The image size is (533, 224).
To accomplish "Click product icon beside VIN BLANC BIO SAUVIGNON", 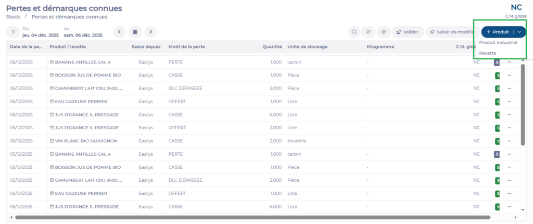I will point(52,141).
